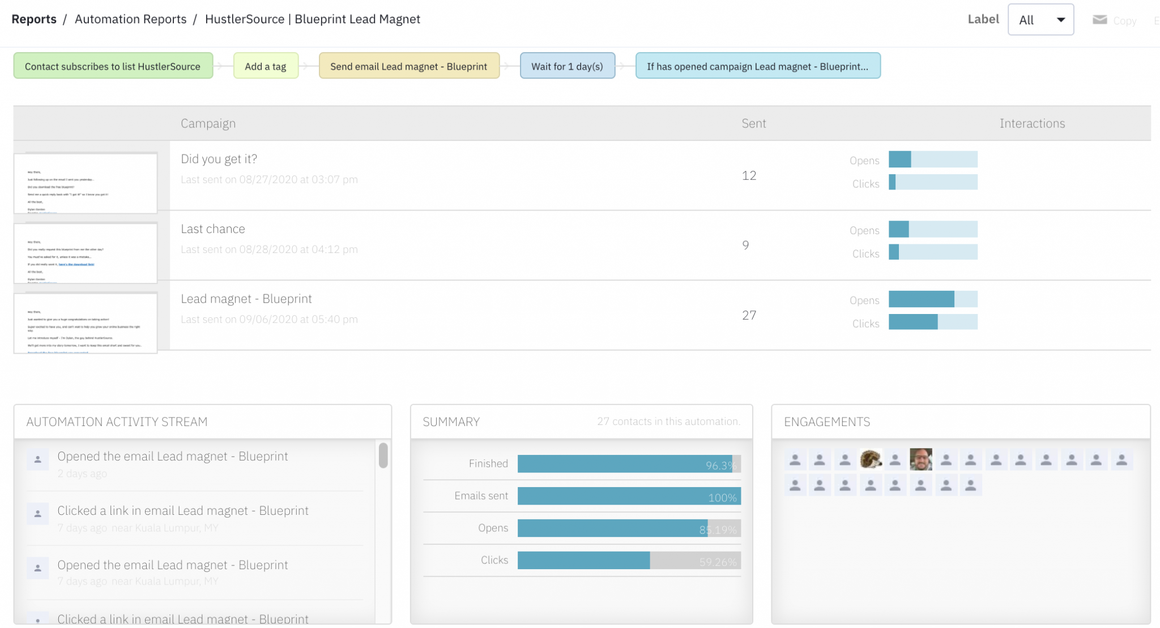Click avatar icon beside third activity entry
This screenshot has width=1160, height=628.
pos(38,568)
